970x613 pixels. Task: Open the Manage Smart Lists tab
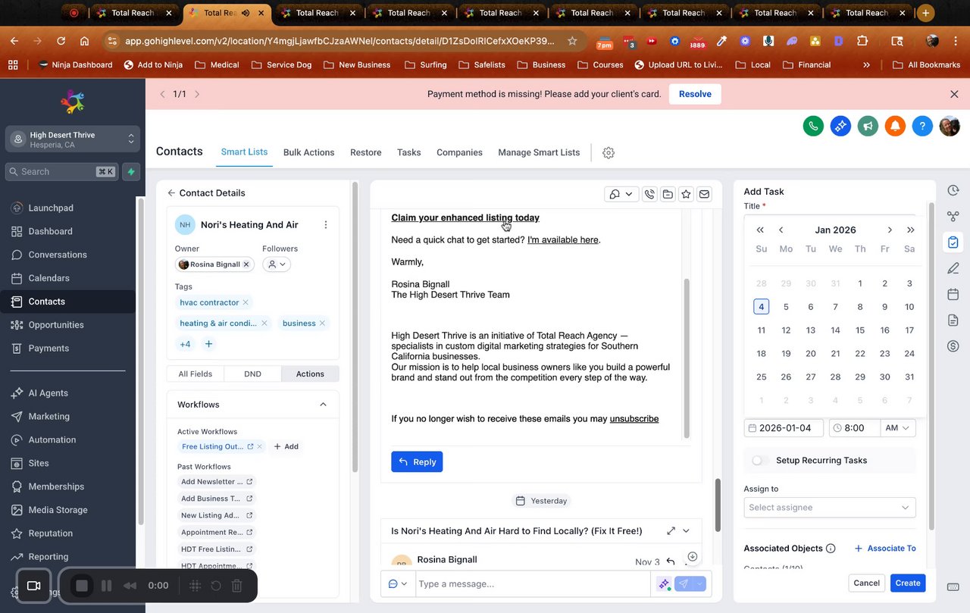[x=539, y=152]
